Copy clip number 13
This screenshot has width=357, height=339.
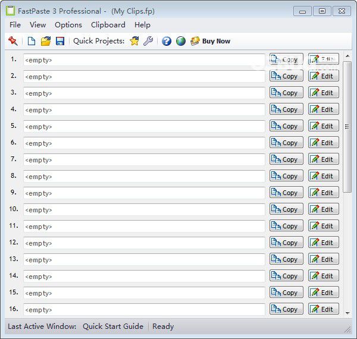[x=286, y=259]
